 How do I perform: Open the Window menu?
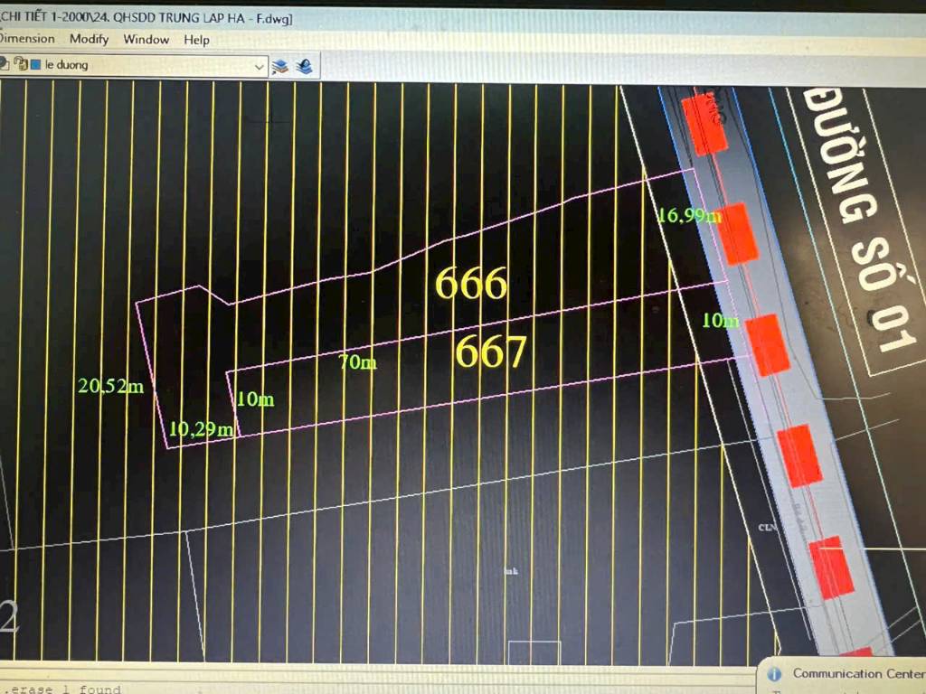(x=146, y=39)
